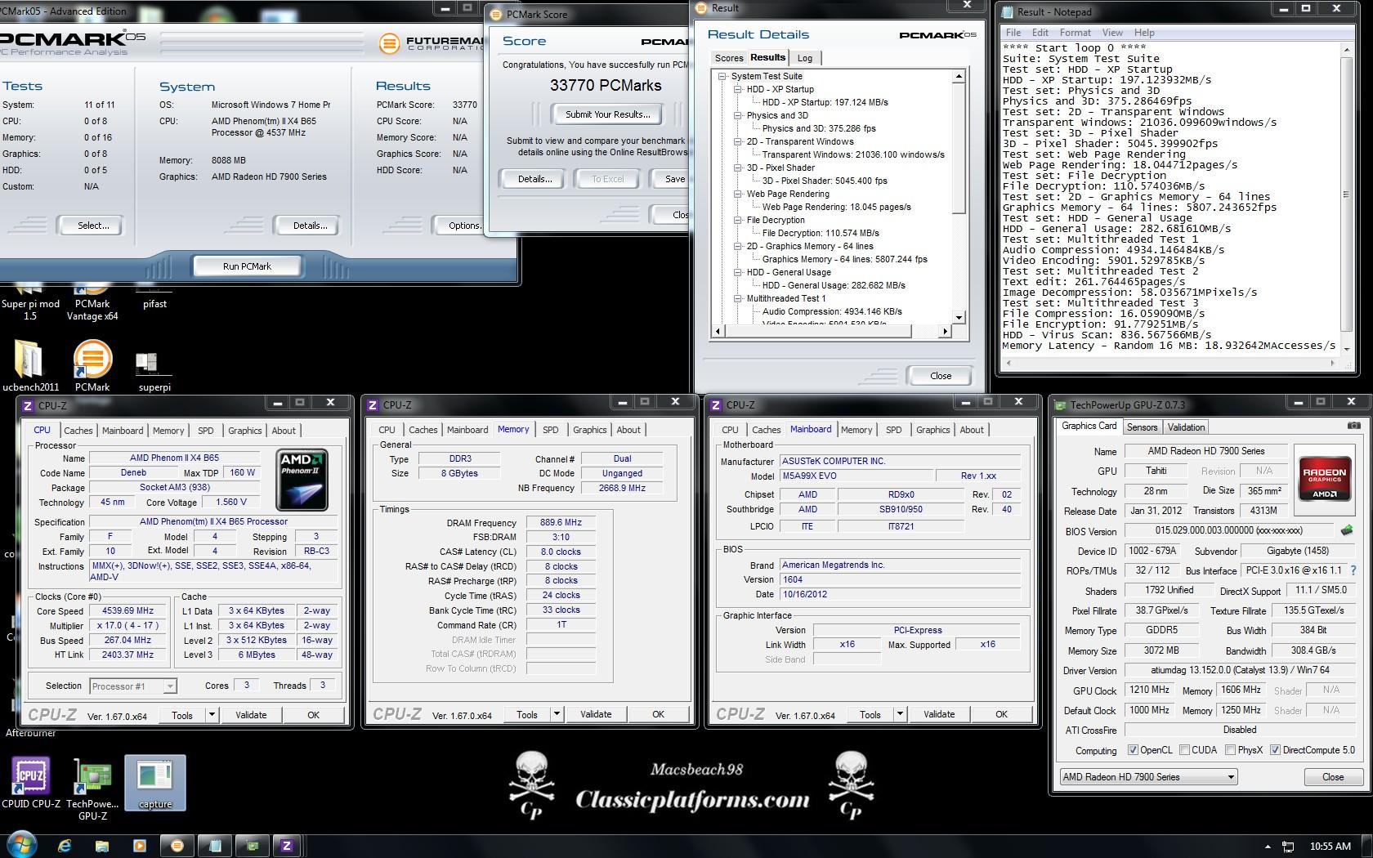Switch to the Log tab in Result Details
This screenshot has height=858, width=1373.
(x=805, y=58)
